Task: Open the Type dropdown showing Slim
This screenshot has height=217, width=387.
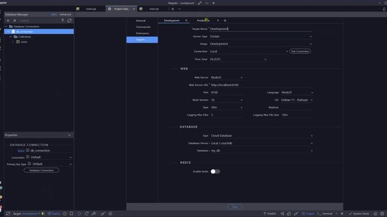Action: (x=227, y=107)
